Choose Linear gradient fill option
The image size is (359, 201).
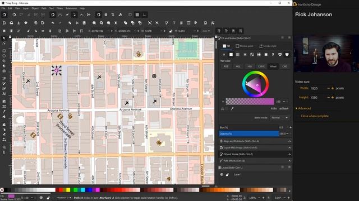coord(238,55)
